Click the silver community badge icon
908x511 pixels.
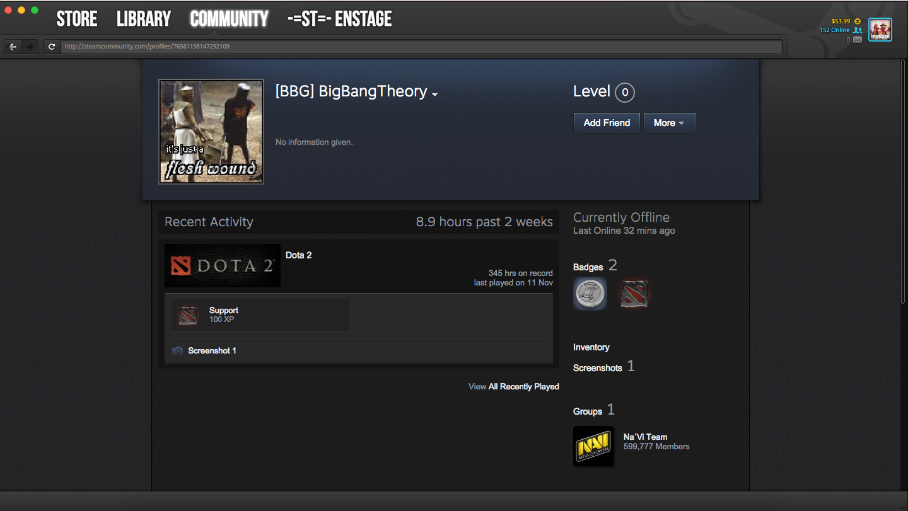(x=590, y=293)
